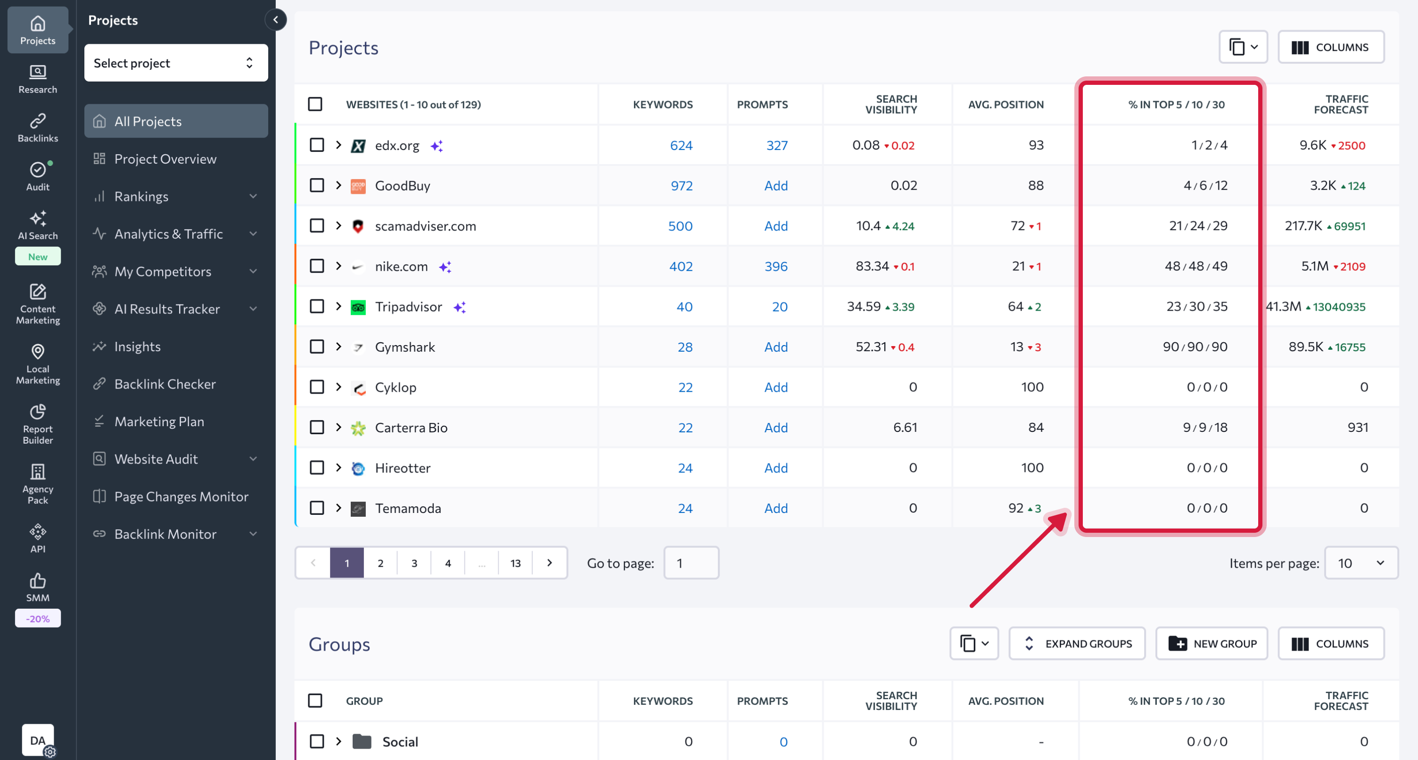
Task: Expand the Analytics & Traffic menu
Action: [176, 233]
